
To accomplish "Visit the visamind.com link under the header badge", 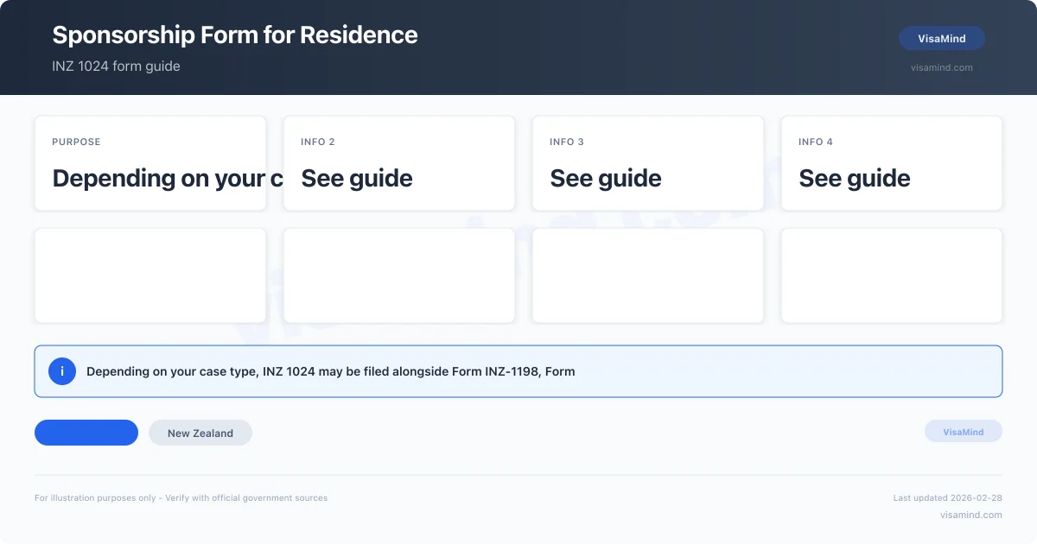I will 942,67.
